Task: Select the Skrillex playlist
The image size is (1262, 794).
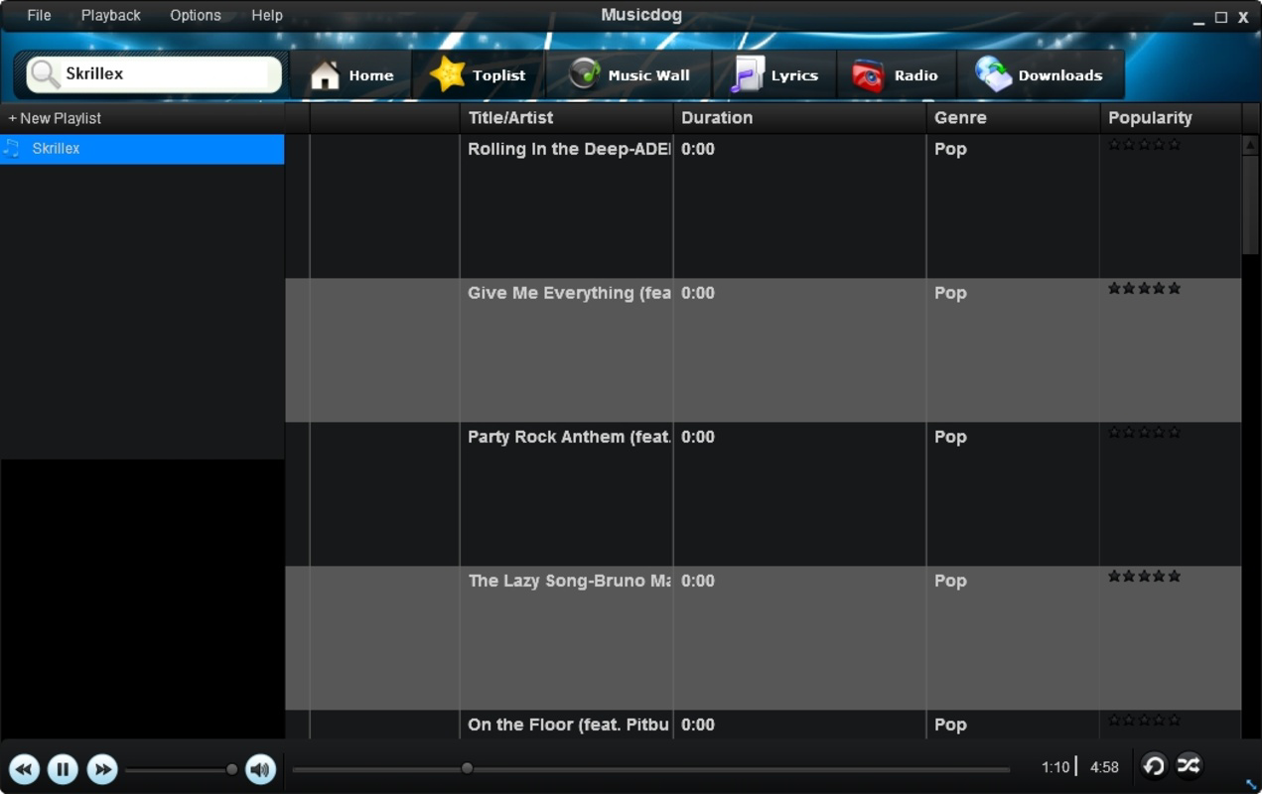Action: pyautogui.click(x=142, y=149)
